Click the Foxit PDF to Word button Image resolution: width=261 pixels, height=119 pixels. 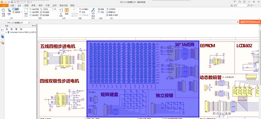pyautogui.click(x=250, y=22)
